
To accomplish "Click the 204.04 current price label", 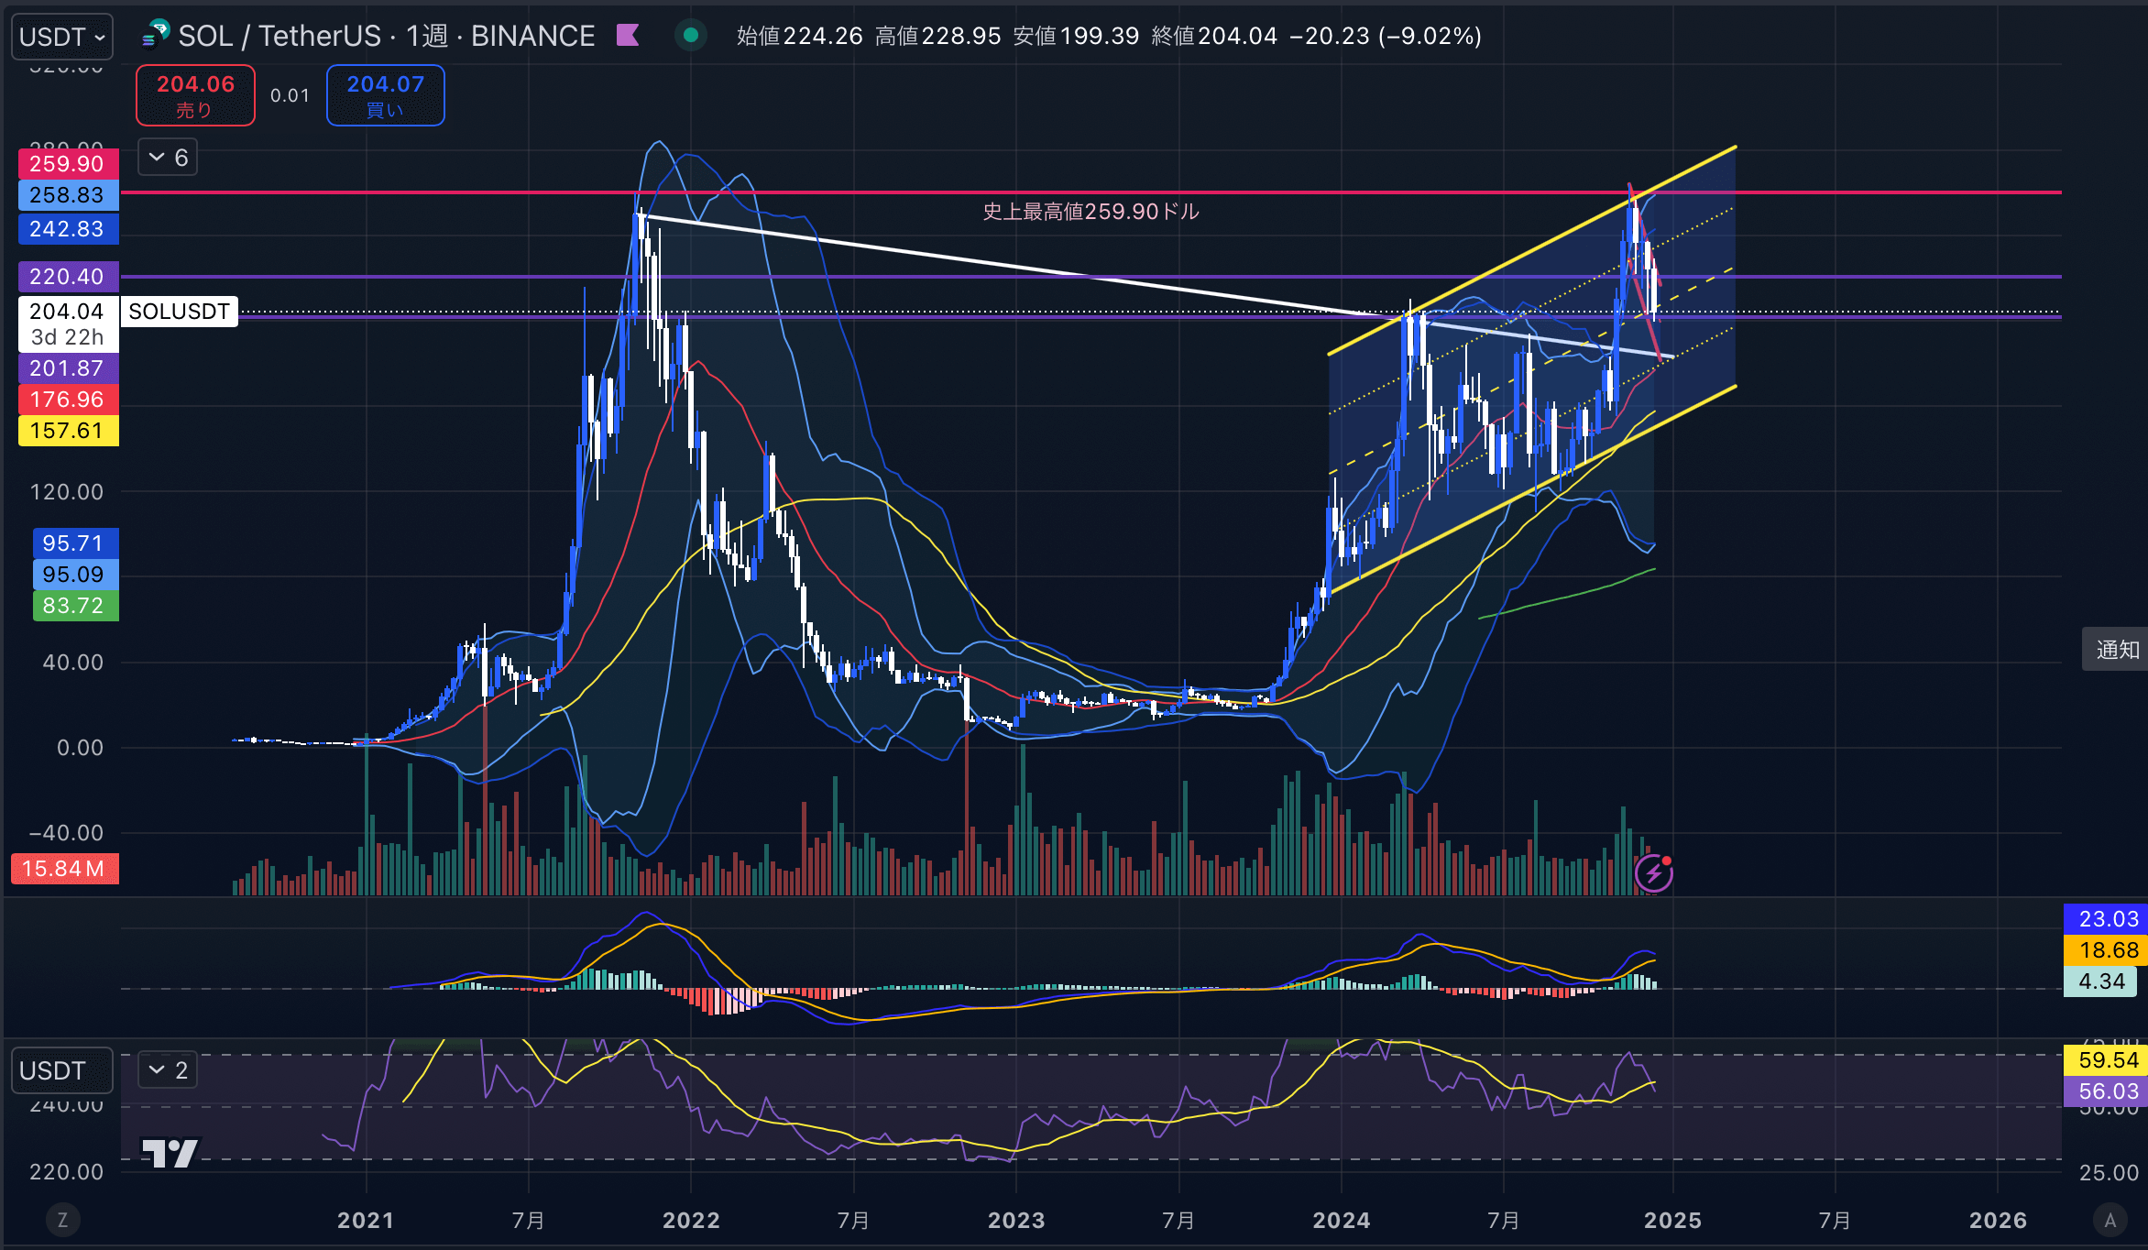I will [x=68, y=312].
